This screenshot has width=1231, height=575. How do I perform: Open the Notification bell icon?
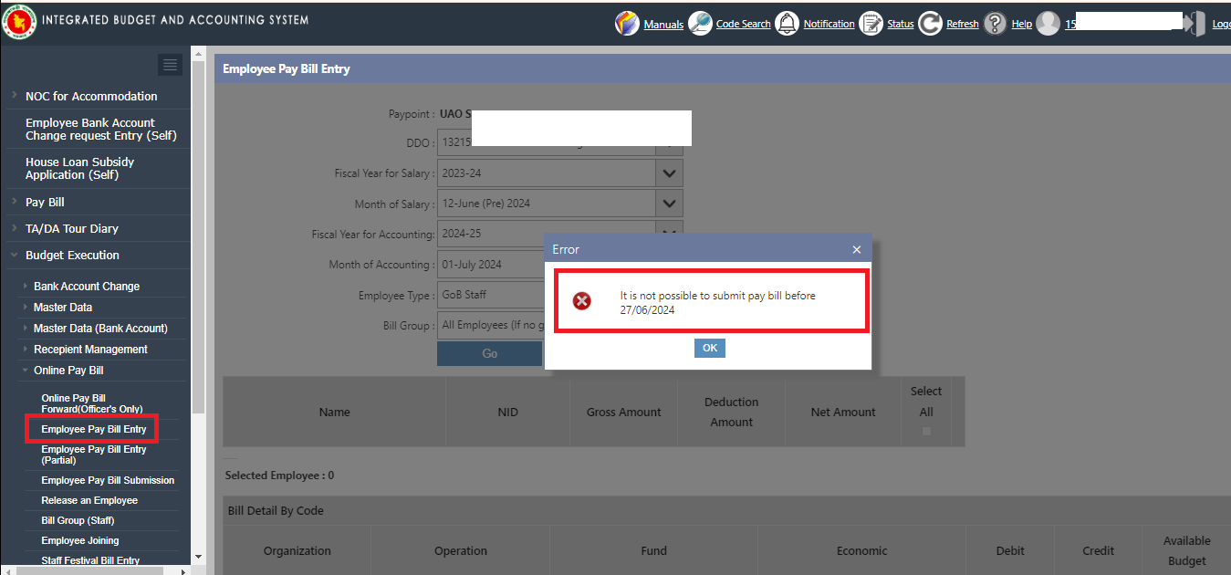[787, 23]
